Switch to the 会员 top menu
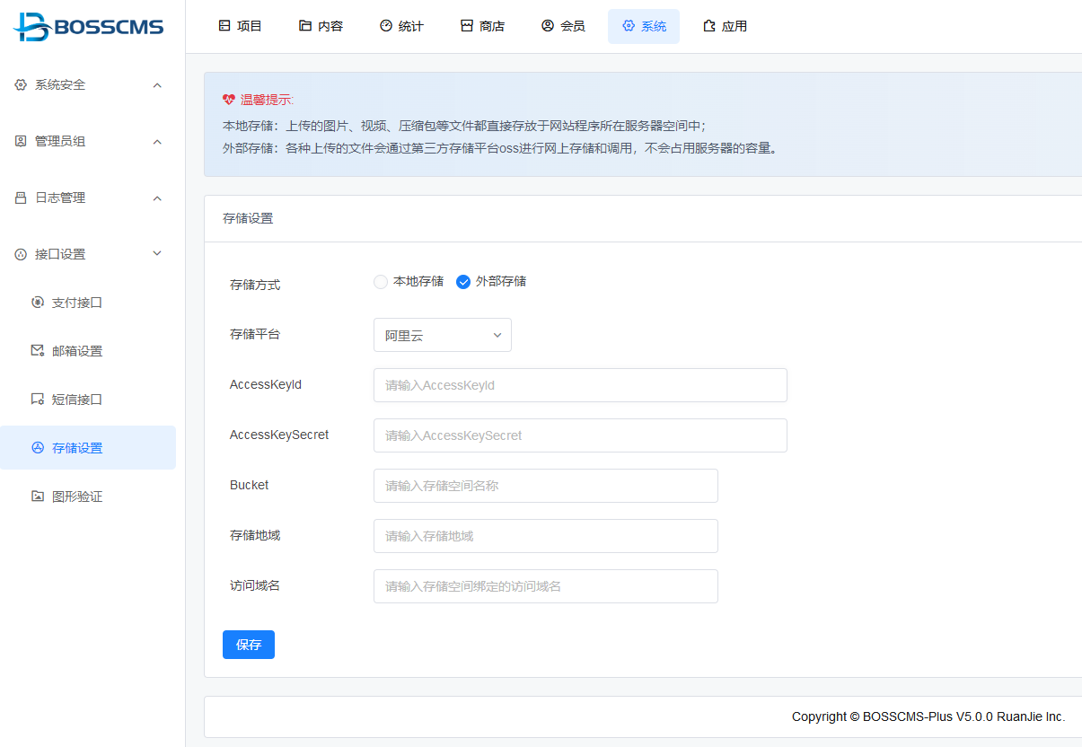This screenshot has width=1082, height=747. 563,26
